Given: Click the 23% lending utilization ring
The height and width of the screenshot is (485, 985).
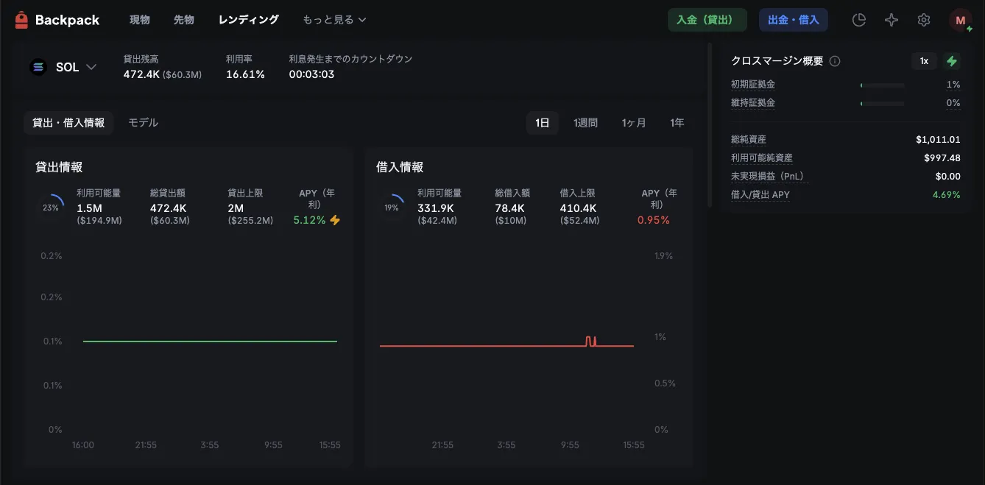Looking at the screenshot, I should [x=50, y=208].
